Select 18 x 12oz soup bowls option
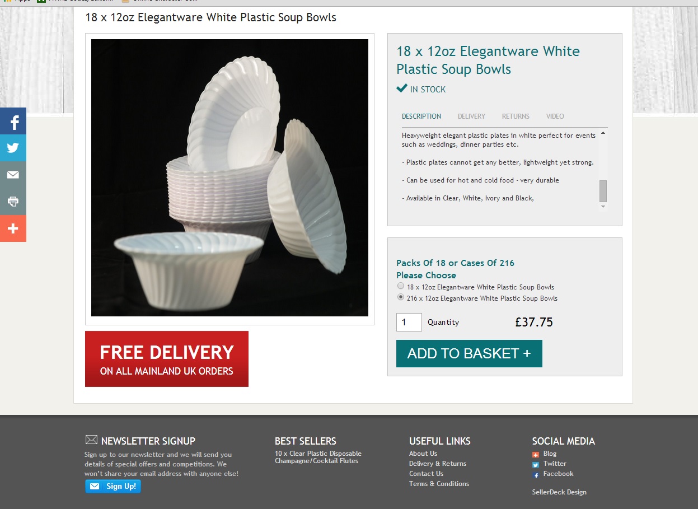Screen dimensions: 698x509 (401, 286)
